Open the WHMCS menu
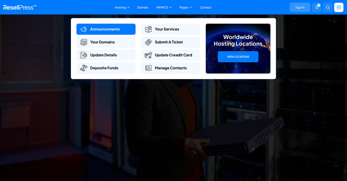 point(164,7)
